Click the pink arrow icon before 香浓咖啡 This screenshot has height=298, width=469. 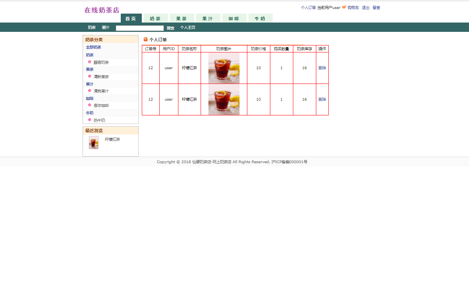tap(89, 105)
